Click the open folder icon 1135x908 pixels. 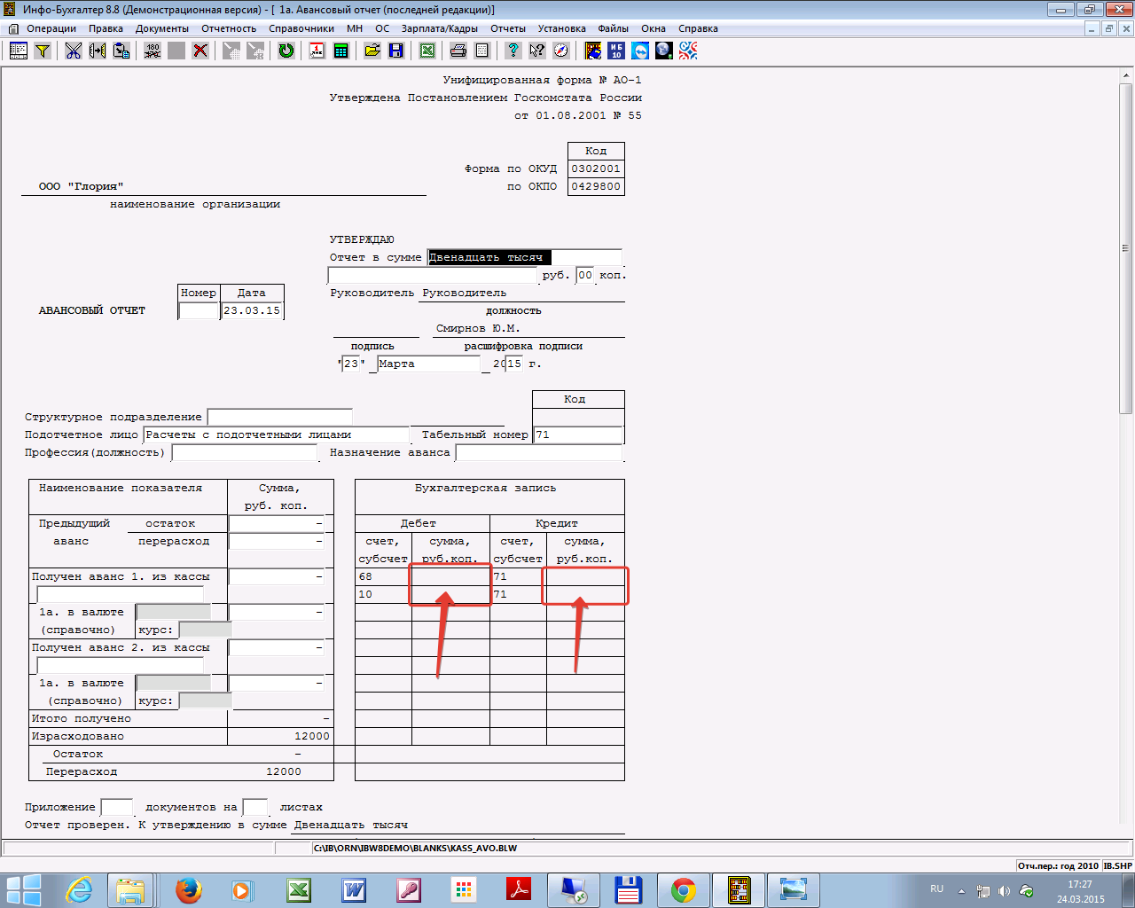(372, 51)
